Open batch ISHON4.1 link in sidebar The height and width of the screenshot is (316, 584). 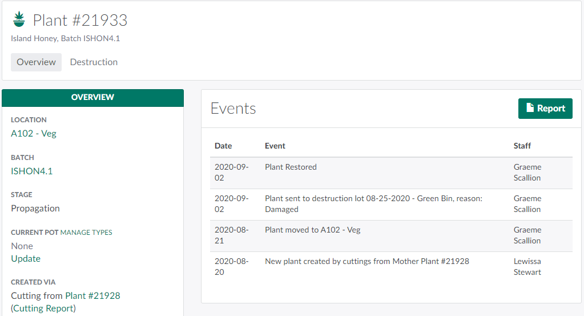[32, 171]
